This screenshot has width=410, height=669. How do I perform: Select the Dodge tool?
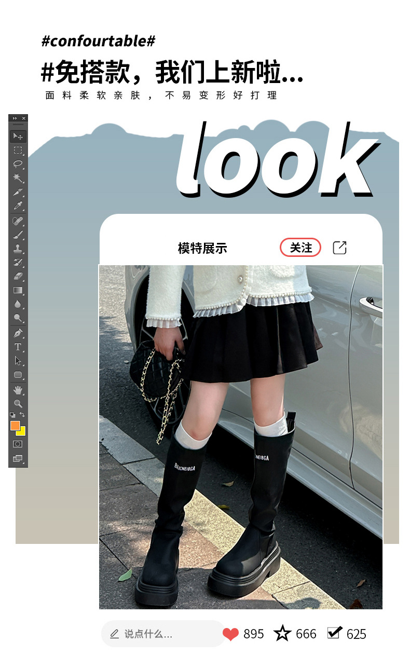(x=18, y=318)
